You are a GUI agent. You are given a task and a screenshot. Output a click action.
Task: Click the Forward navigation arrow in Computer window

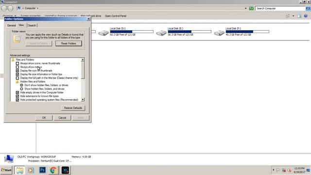click(x=10, y=8)
